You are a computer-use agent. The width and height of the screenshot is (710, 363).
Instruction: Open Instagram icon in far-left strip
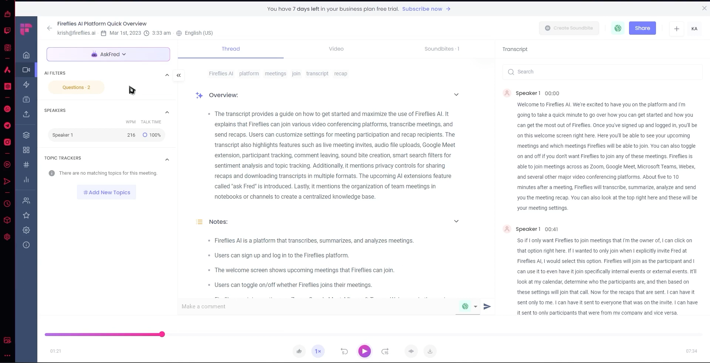pyautogui.click(x=7, y=142)
